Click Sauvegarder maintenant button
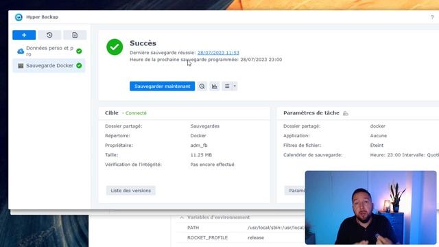This screenshot has height=247, width=439. (162, 86)
